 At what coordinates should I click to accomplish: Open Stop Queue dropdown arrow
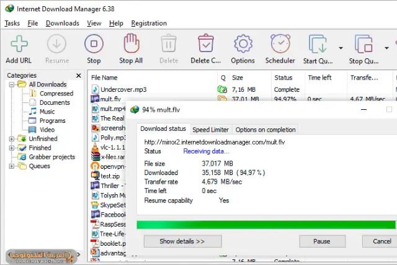(x=386, y=48)
